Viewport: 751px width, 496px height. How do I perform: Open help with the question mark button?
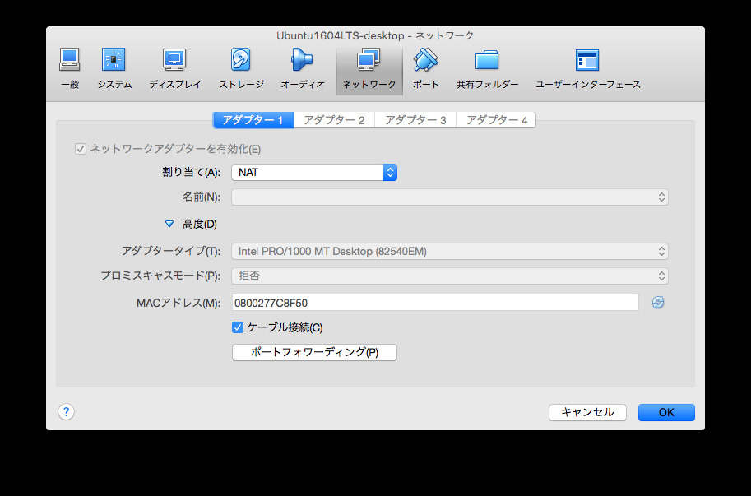[x=66, y=412]
